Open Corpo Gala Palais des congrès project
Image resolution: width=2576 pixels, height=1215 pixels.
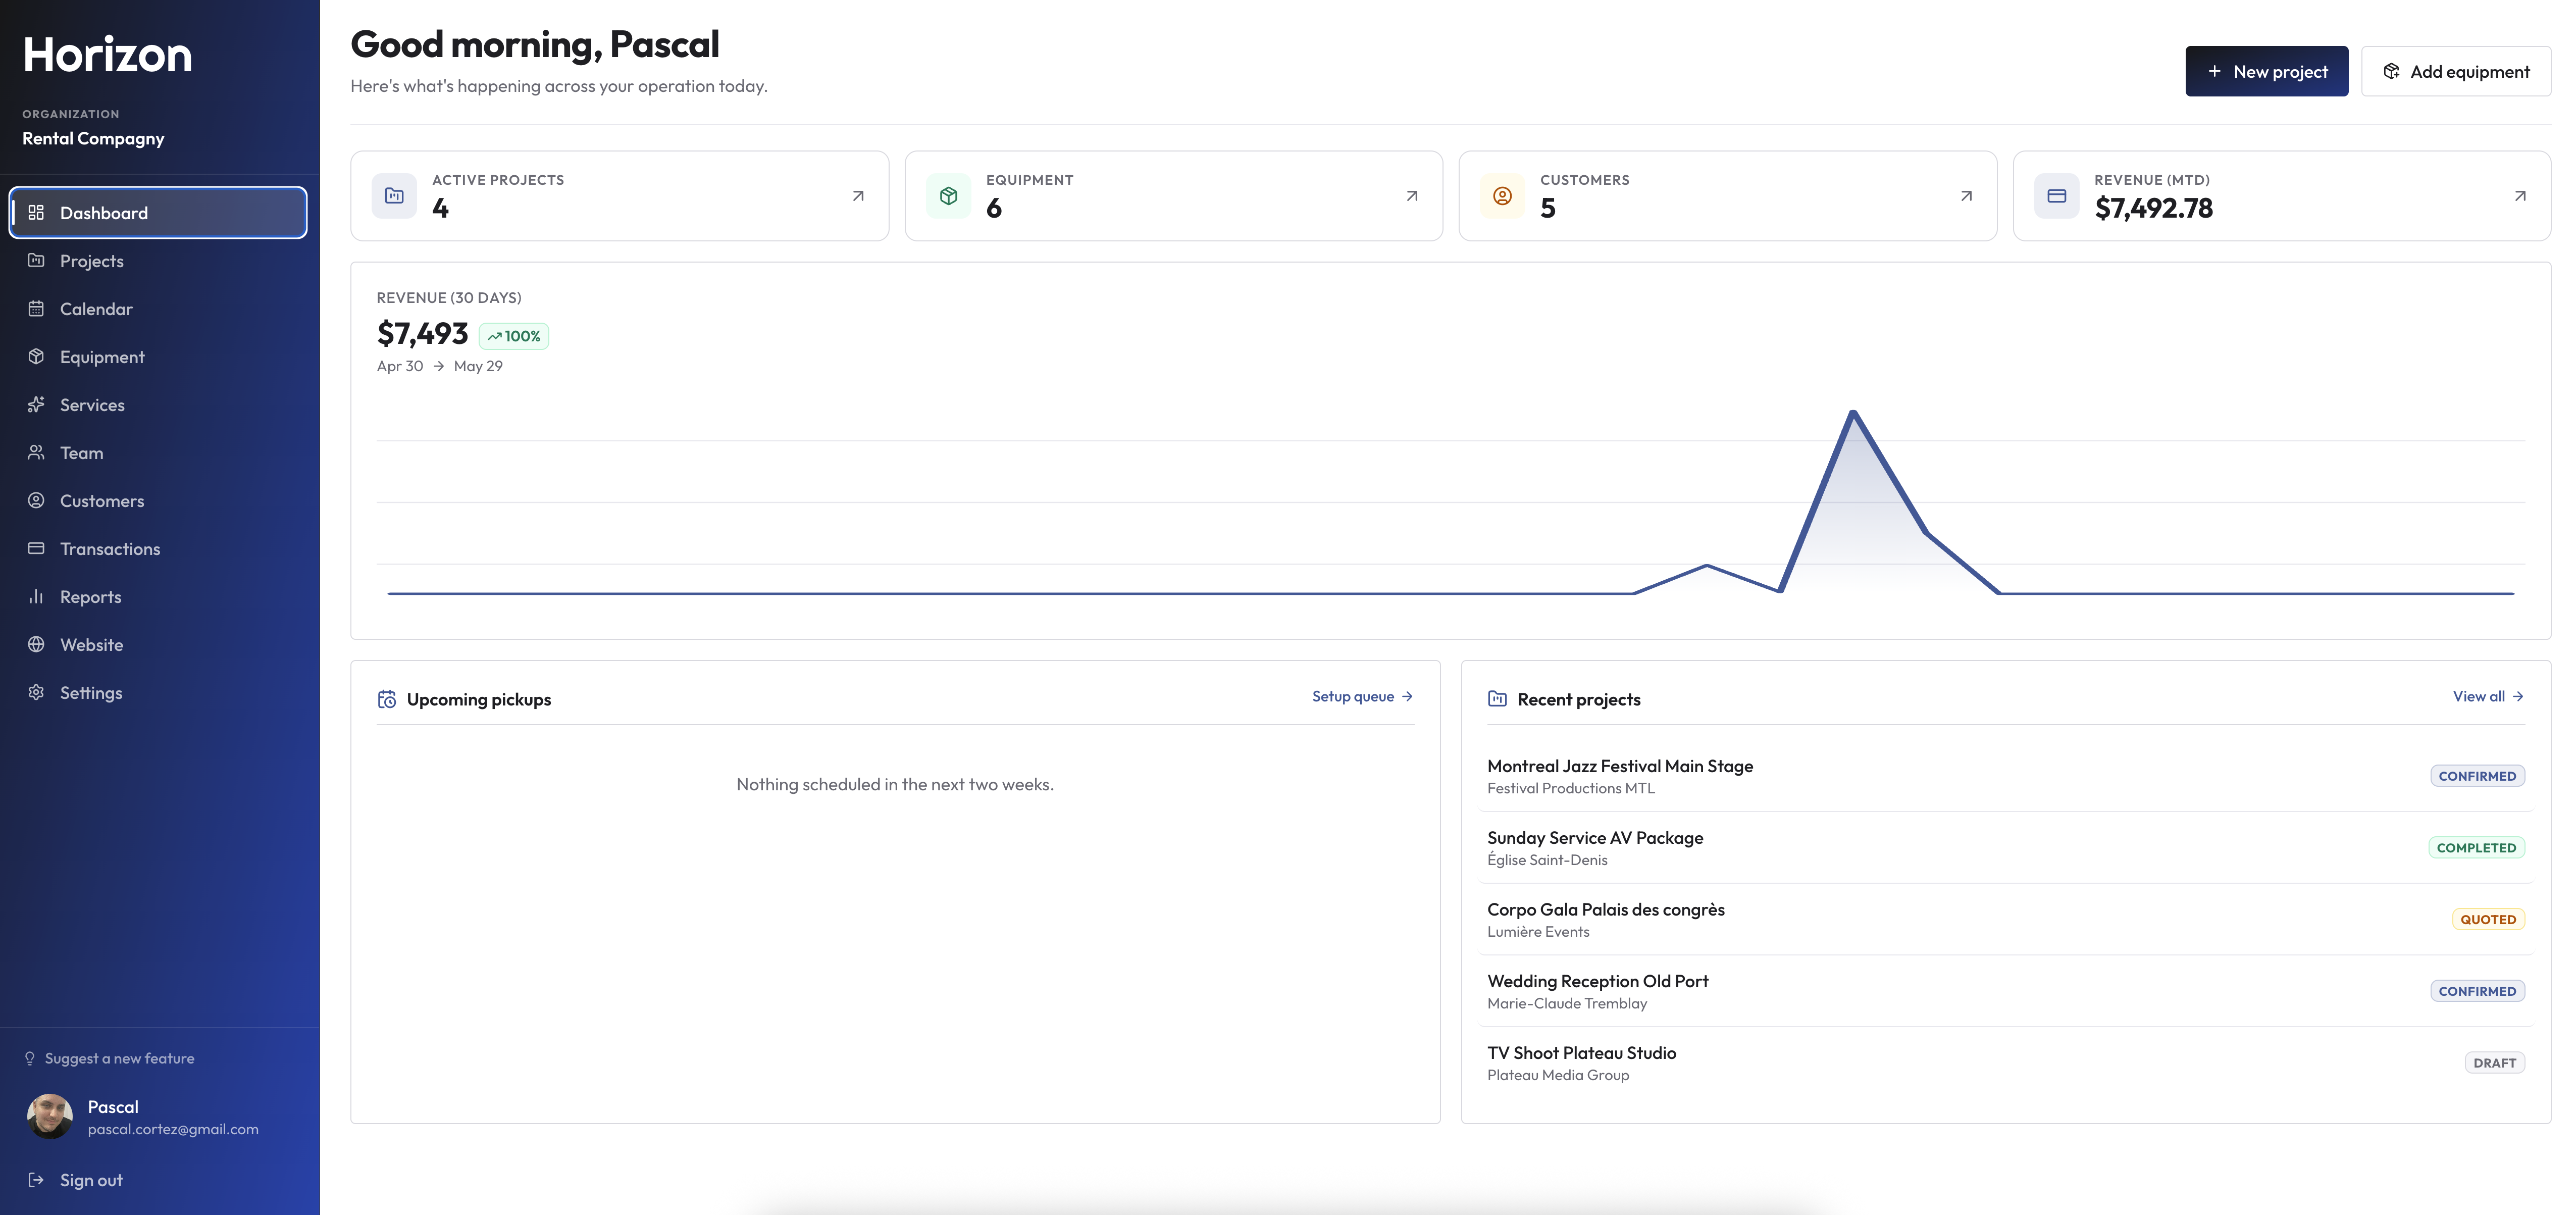pyautogui.click(x=2006, y=919)
